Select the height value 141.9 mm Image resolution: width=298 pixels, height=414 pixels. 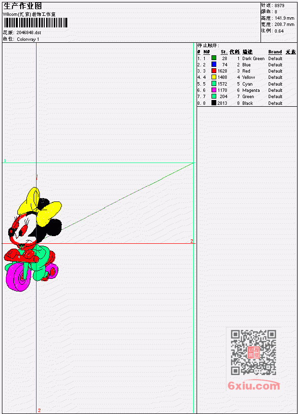pos(285,18)
